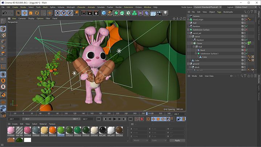Image resolution: width=261 pixels, height=147 pixels.
Task: Toggle Camera layer checkbox
Action: [243, 16]
